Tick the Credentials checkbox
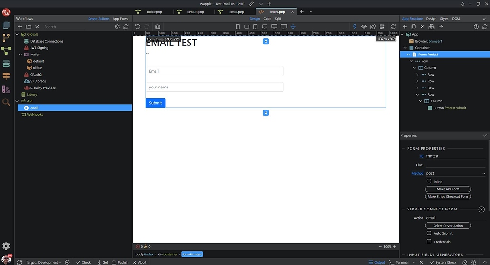The height and width of the screenshot is (265, 490). pos(429,242)
